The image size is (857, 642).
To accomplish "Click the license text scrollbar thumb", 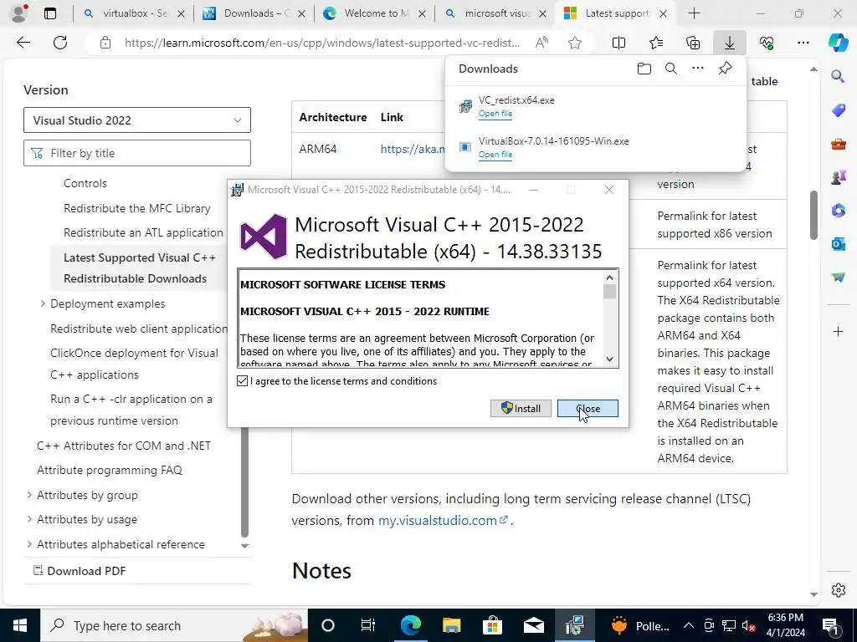I will point(609,292).
